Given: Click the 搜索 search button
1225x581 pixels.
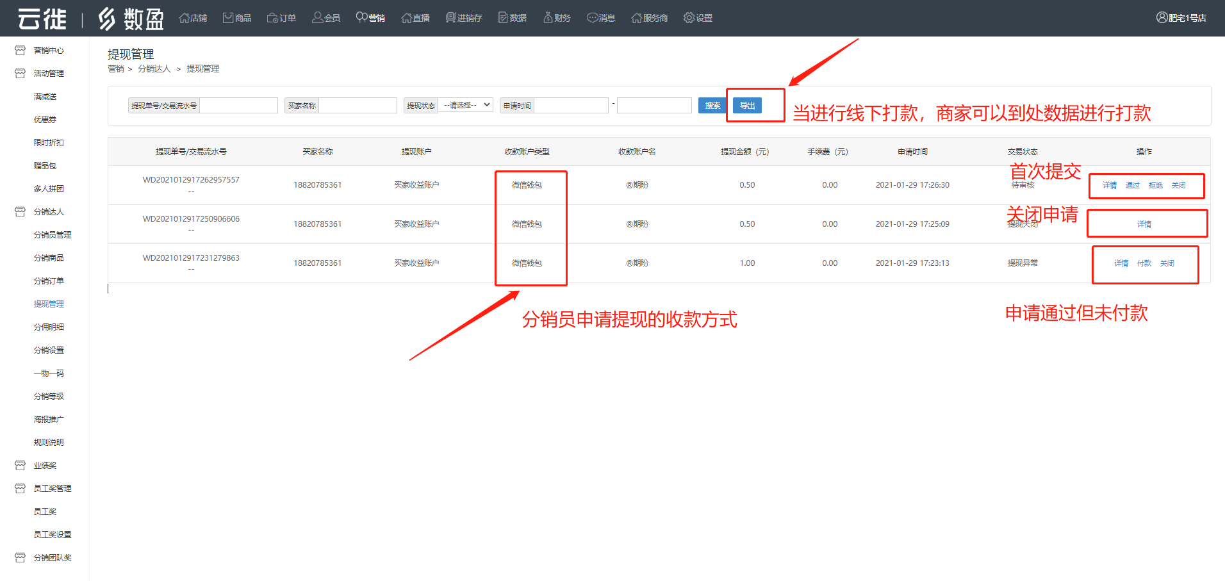Looking at the screenshot, I should [712, 106].
